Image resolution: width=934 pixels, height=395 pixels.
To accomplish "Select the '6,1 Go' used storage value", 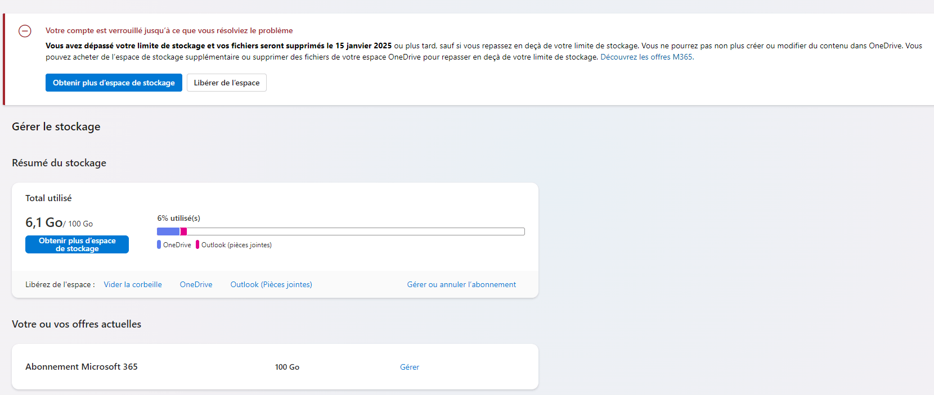I will point(44,223).
